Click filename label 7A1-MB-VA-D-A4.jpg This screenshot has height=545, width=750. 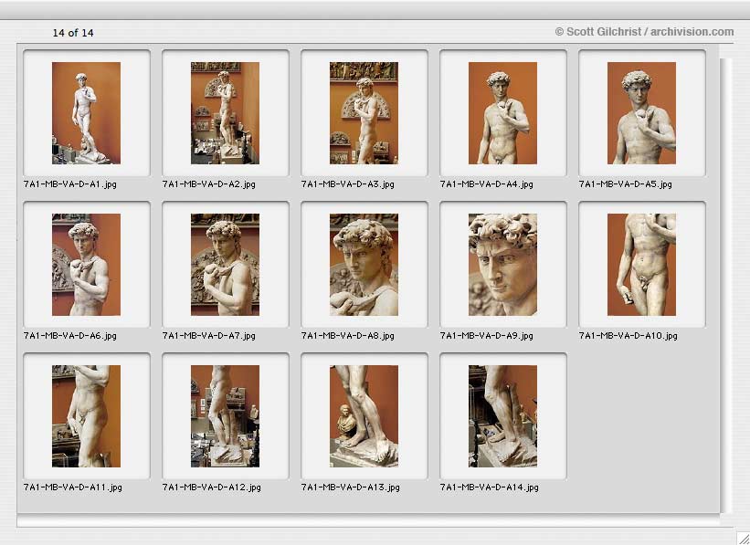[x=486, y=184]
